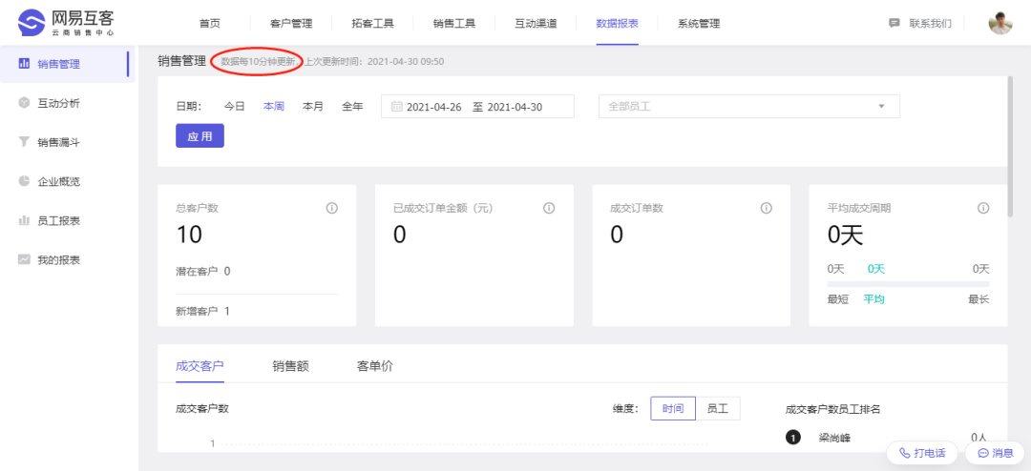The image size is (1031, 471).
Task: Click the calendar icon in date range field
Action: coord(396,107)
